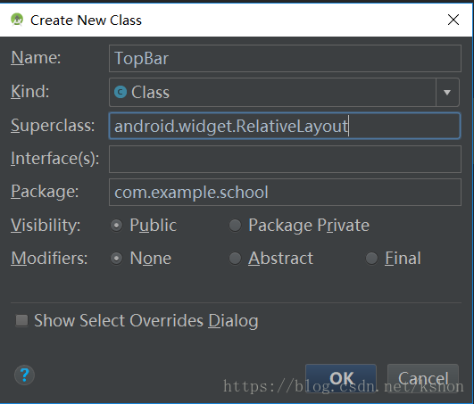Screen dimensions: 474x404
Task: Click the Modifiers: label
Action: 49,259
